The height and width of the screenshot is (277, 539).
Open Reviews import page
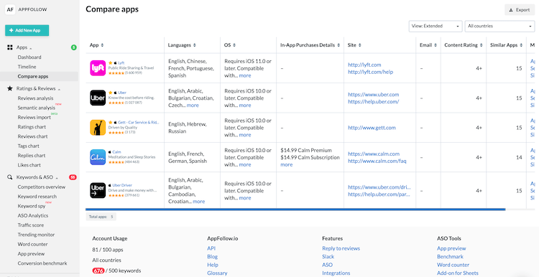(34, 118)
